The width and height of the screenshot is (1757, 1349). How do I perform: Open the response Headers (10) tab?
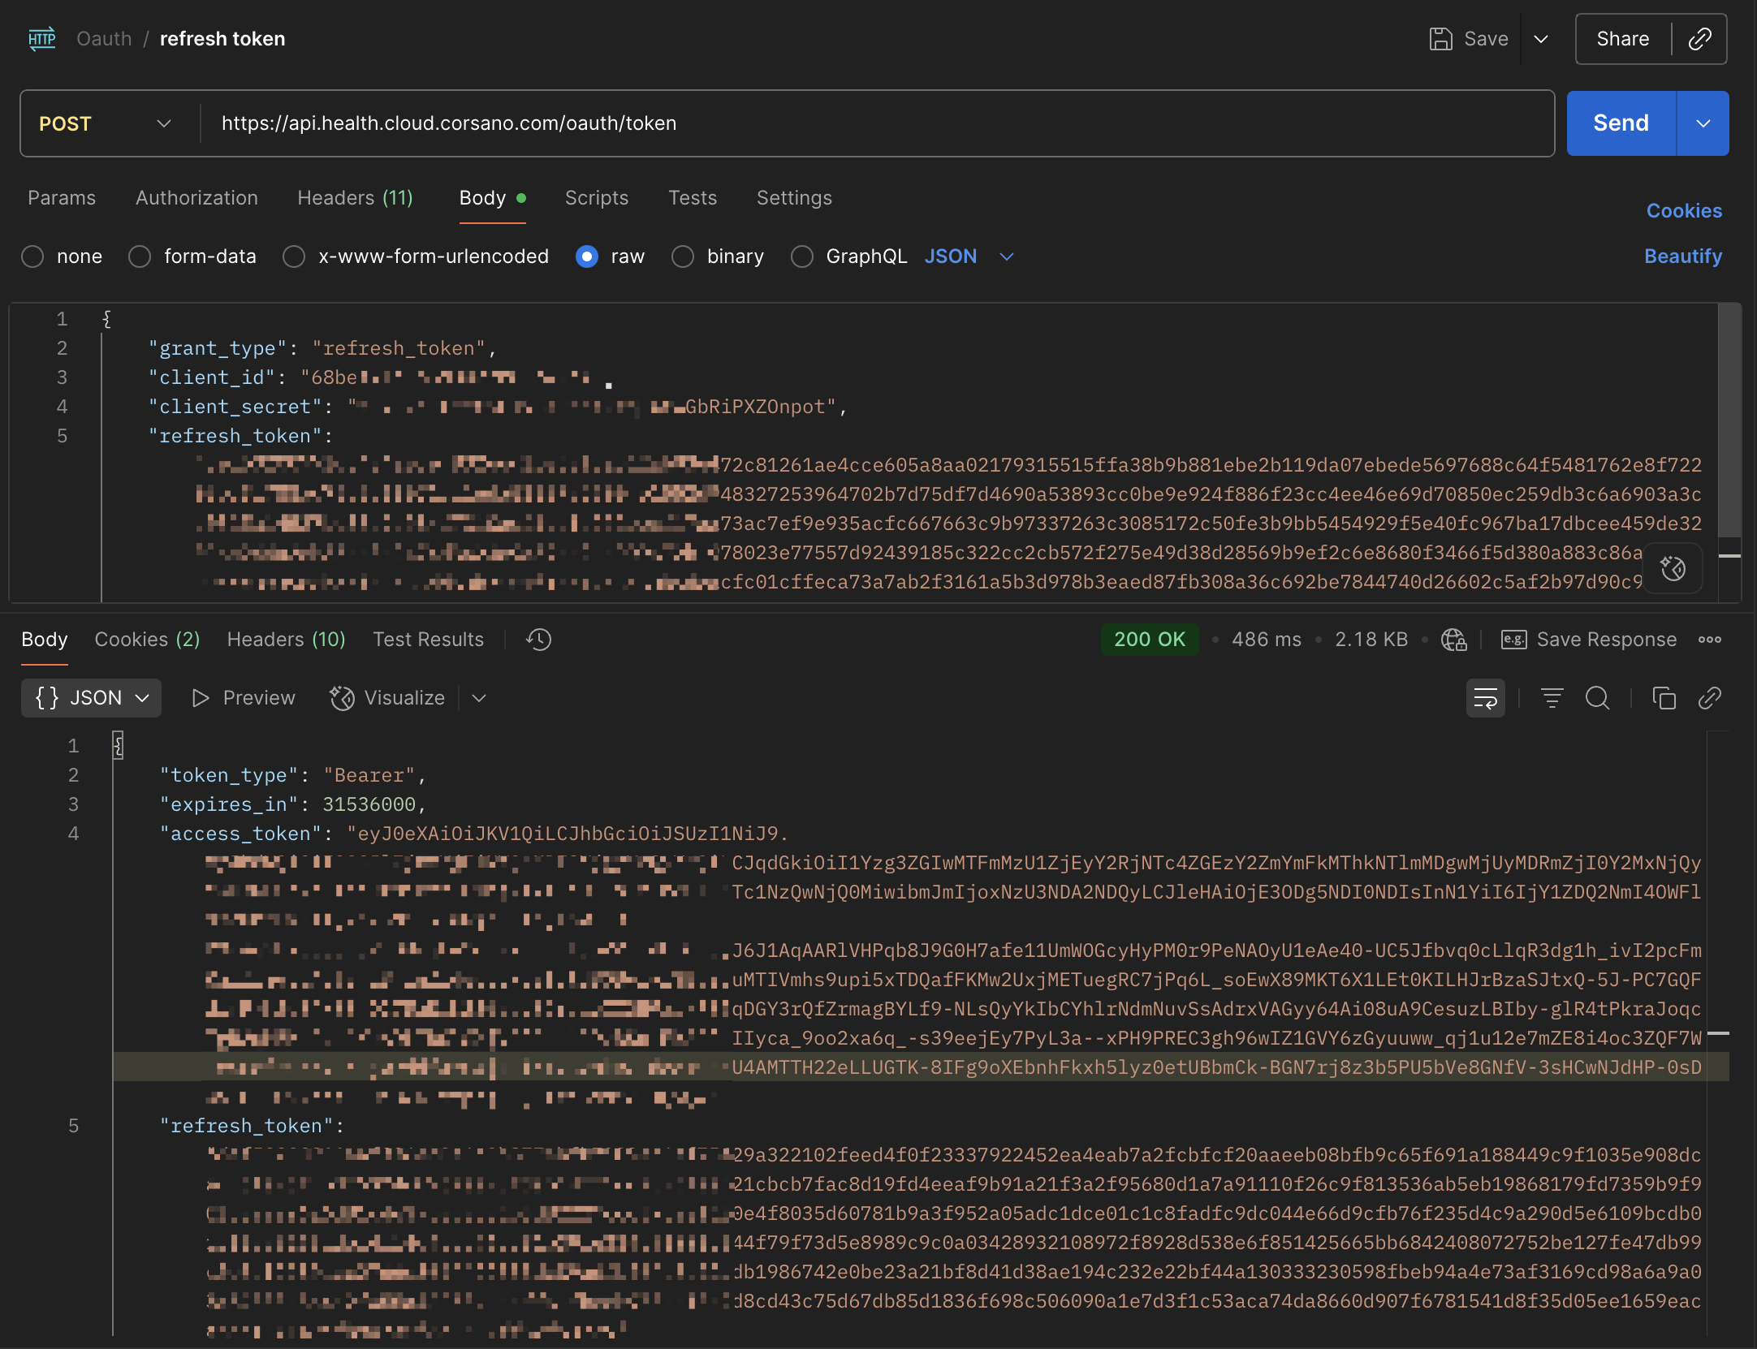click(286, 640)
